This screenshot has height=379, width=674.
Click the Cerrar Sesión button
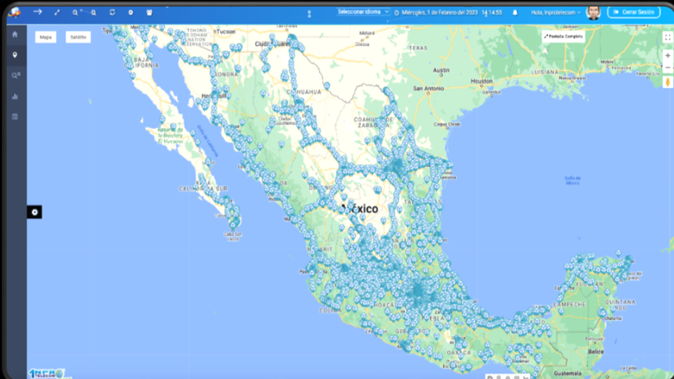[634, 12]
